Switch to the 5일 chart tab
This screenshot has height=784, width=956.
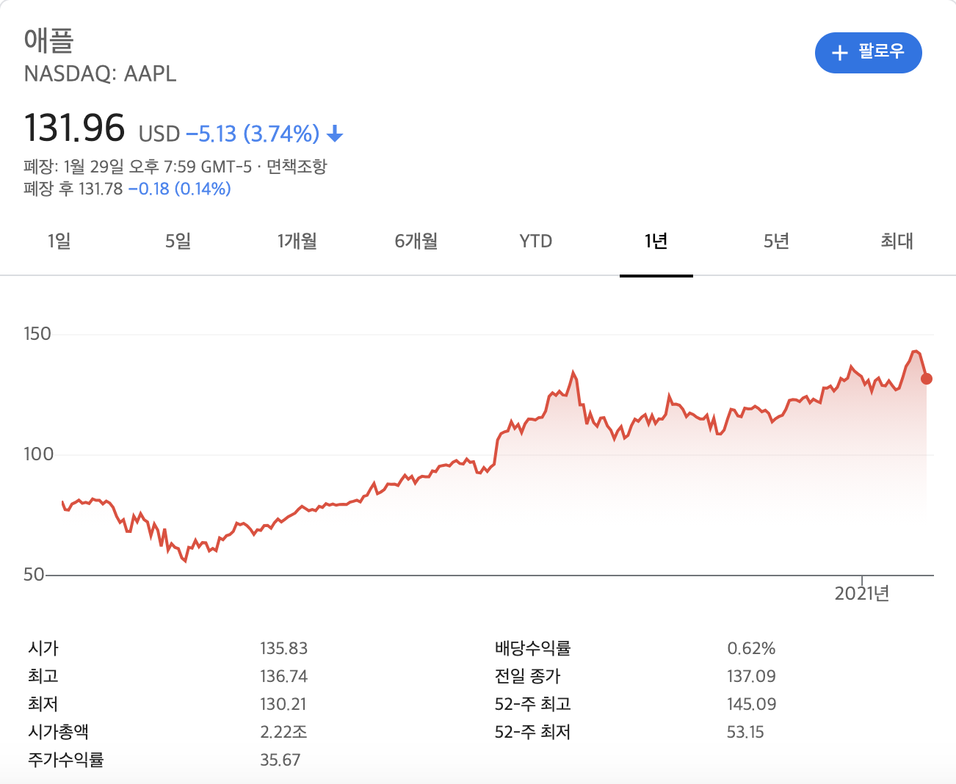[178, 241]
